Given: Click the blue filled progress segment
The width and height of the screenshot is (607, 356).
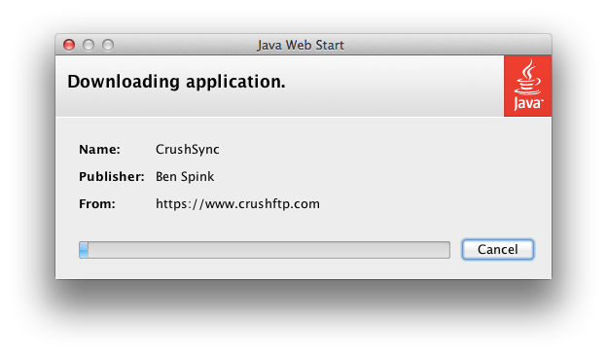Looking at the screenshot, I should coord(84,250).
